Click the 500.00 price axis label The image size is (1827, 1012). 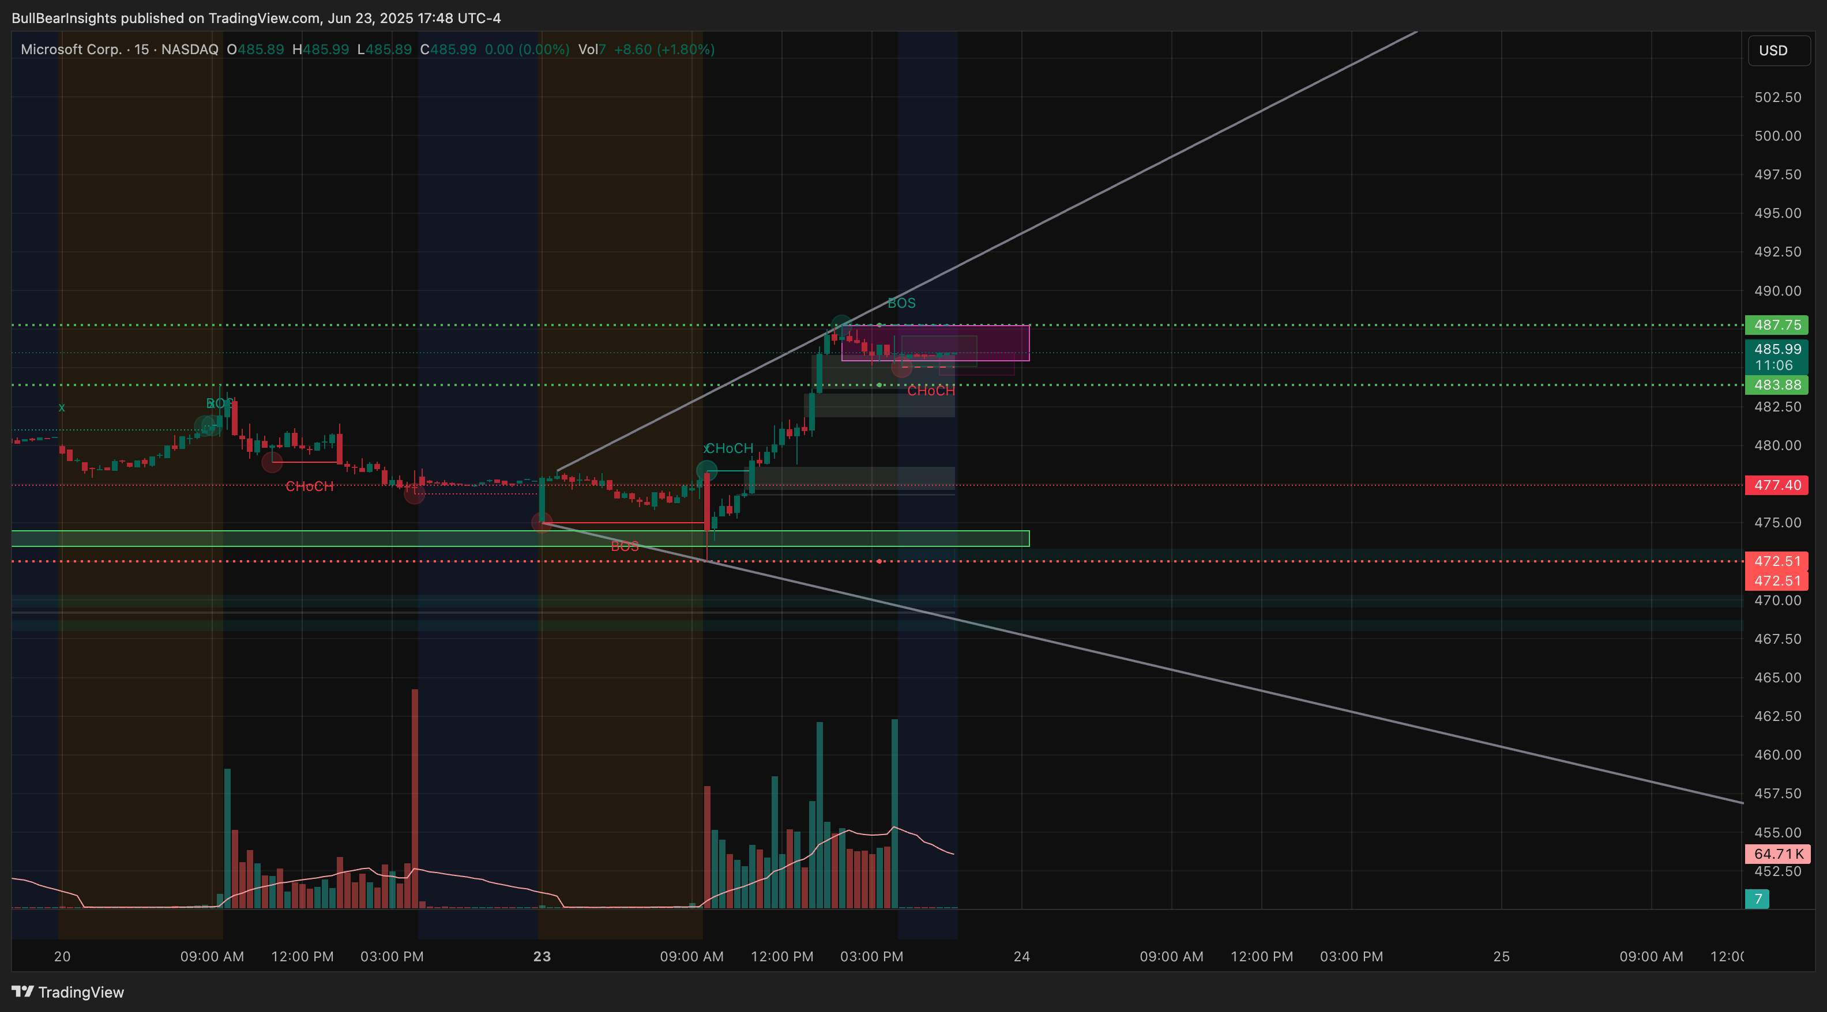pos(1777,135)
